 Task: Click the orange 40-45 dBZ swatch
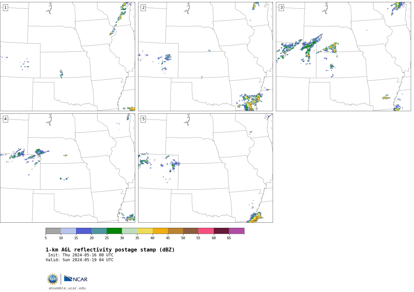point(160,231)
